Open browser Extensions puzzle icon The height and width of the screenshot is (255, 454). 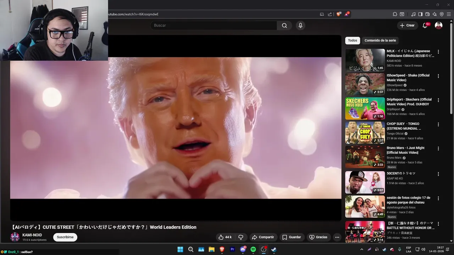coord(395,14)
